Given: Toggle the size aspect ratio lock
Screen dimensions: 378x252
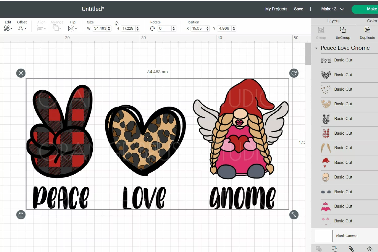Looking at the screenshot, I should (x=116, y=23).
